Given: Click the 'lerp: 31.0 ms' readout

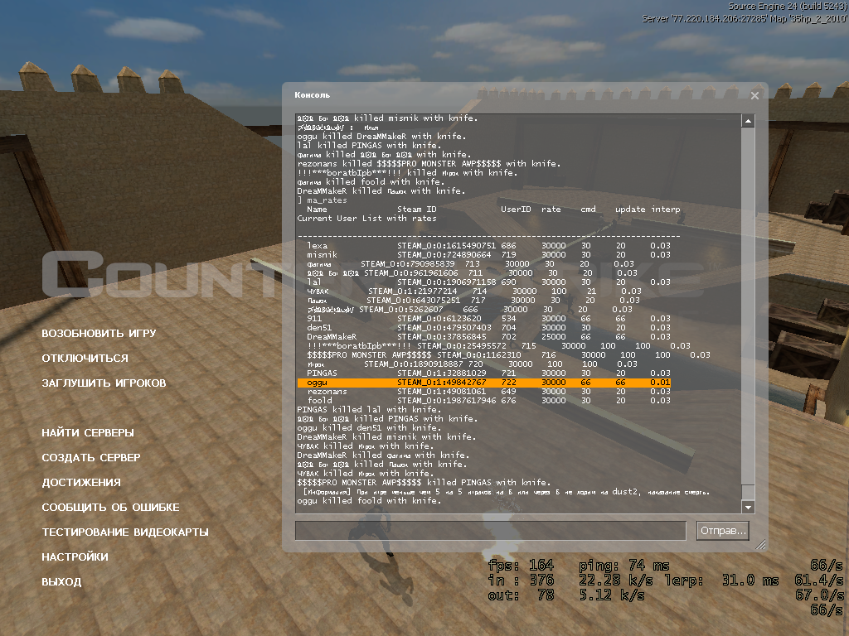Looking at the screenshot, I should pos(722,581).
